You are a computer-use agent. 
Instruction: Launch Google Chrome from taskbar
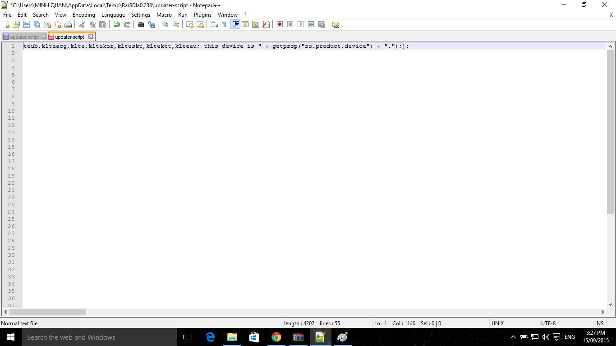(x=276, y=337)
